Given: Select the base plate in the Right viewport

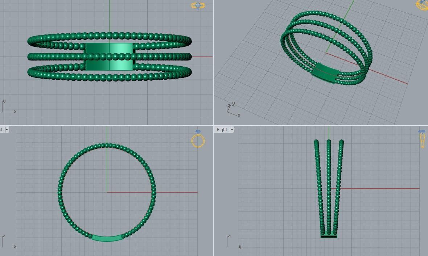Looking at the screenshot, I should 329,235.
